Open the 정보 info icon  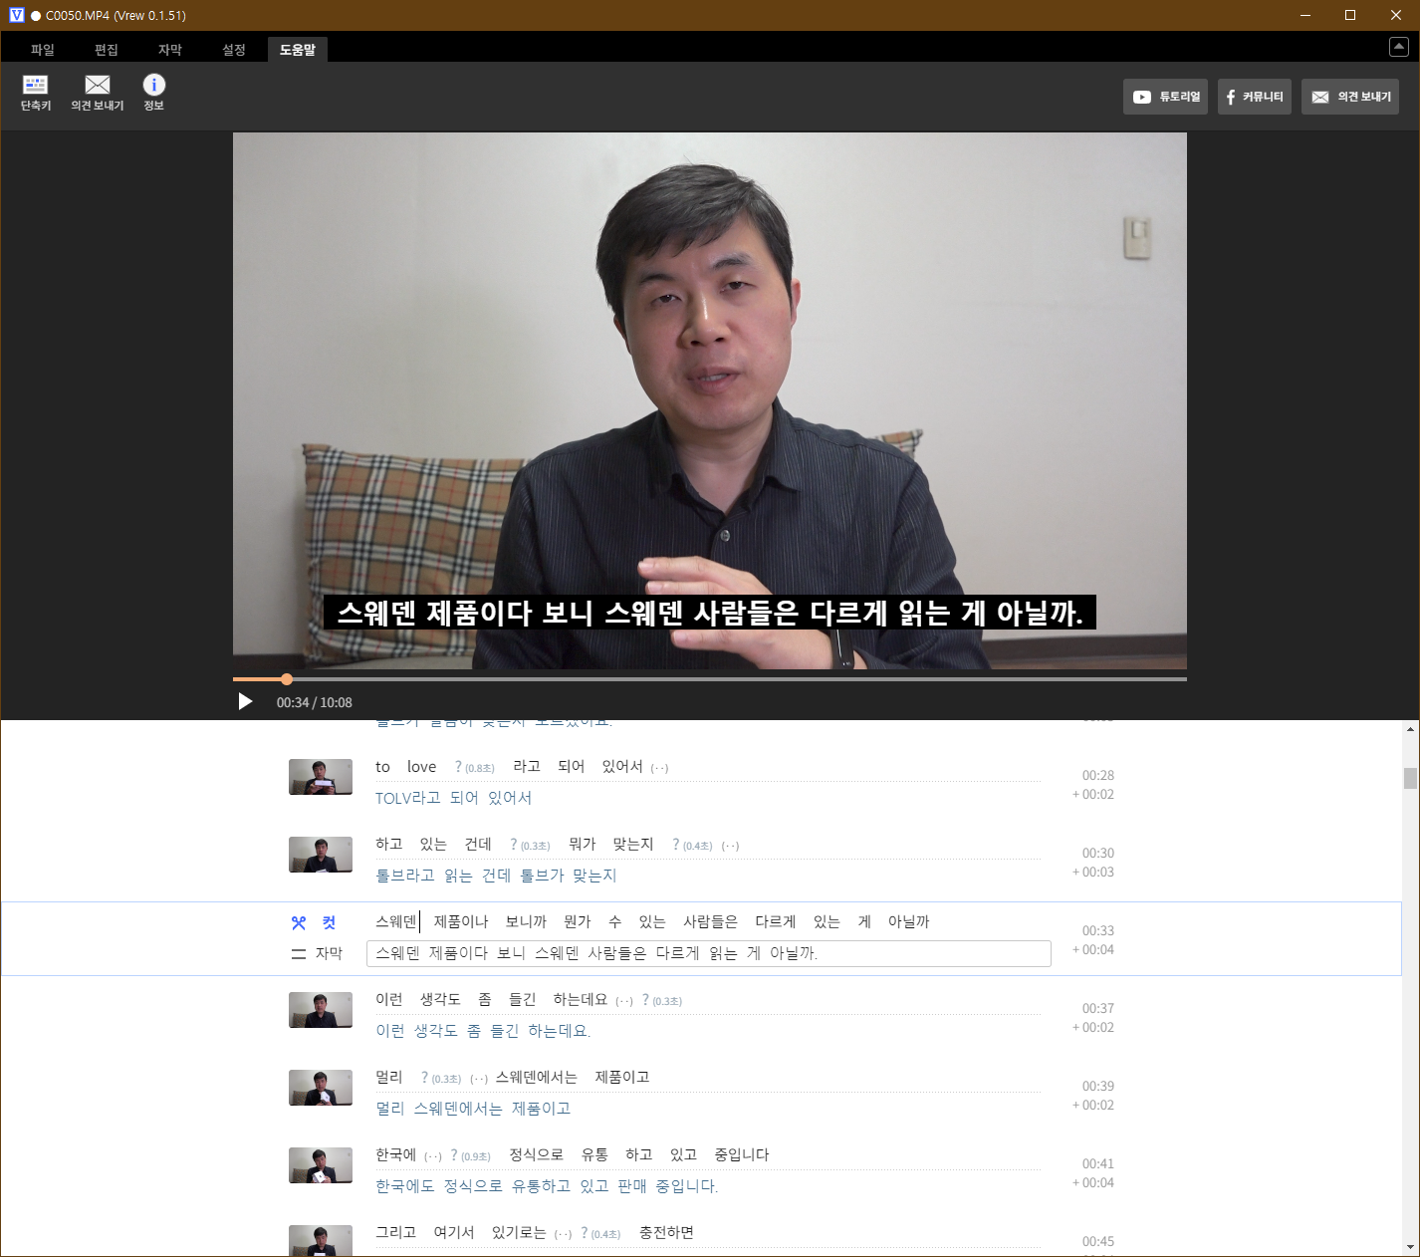pyautogui.click(x=153, y=93)
